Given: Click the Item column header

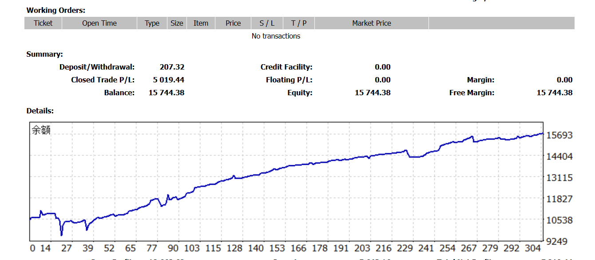Looking at the screenshot, I should tap(201, 23).
